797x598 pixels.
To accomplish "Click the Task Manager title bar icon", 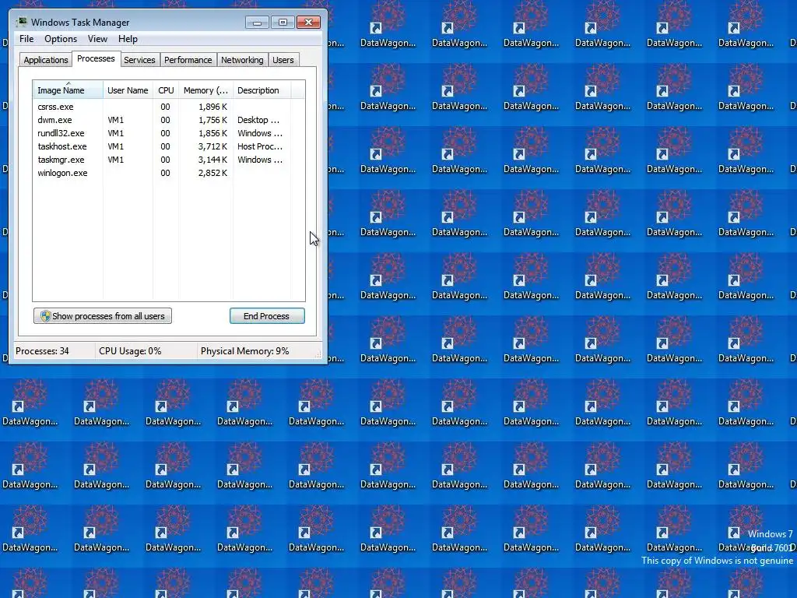I will tap(22, 22).
